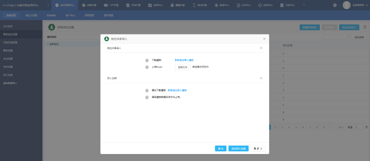Screen dimensions: 370x161
Task: Open 行政区域设置 in the sidebar
Action: click(x=11, y=43)
